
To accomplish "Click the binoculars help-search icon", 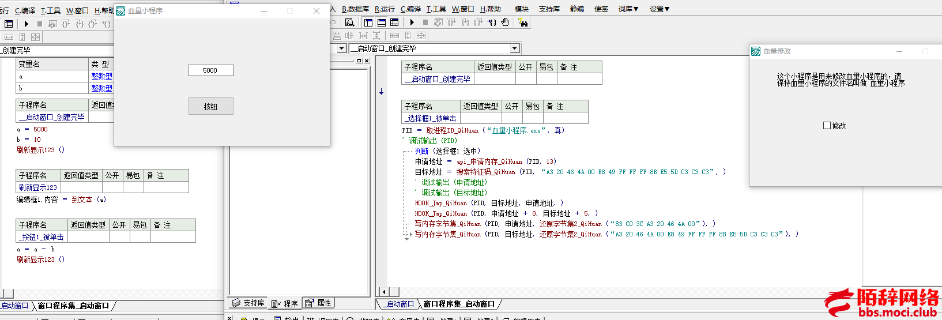I will tap(523, 22).
